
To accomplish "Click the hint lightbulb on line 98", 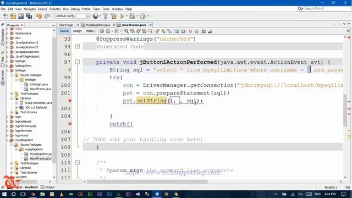I will pos(70,70).
